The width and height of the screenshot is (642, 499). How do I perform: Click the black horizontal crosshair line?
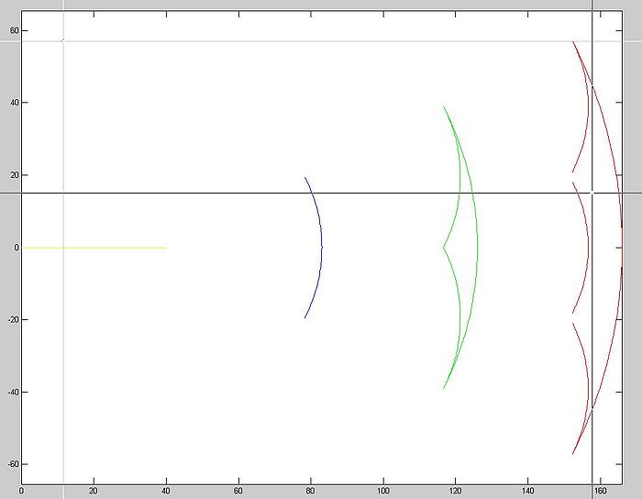click(229, 193)
